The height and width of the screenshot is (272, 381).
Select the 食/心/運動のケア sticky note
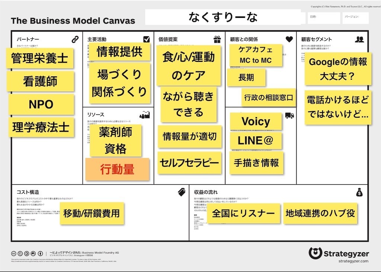[189, 66]
